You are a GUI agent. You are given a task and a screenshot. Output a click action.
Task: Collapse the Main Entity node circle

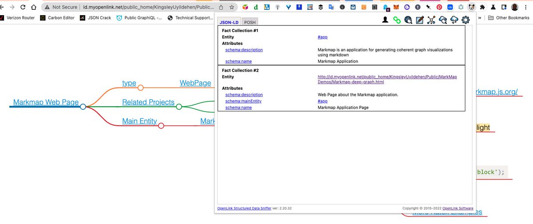click(x=161, y=126)
